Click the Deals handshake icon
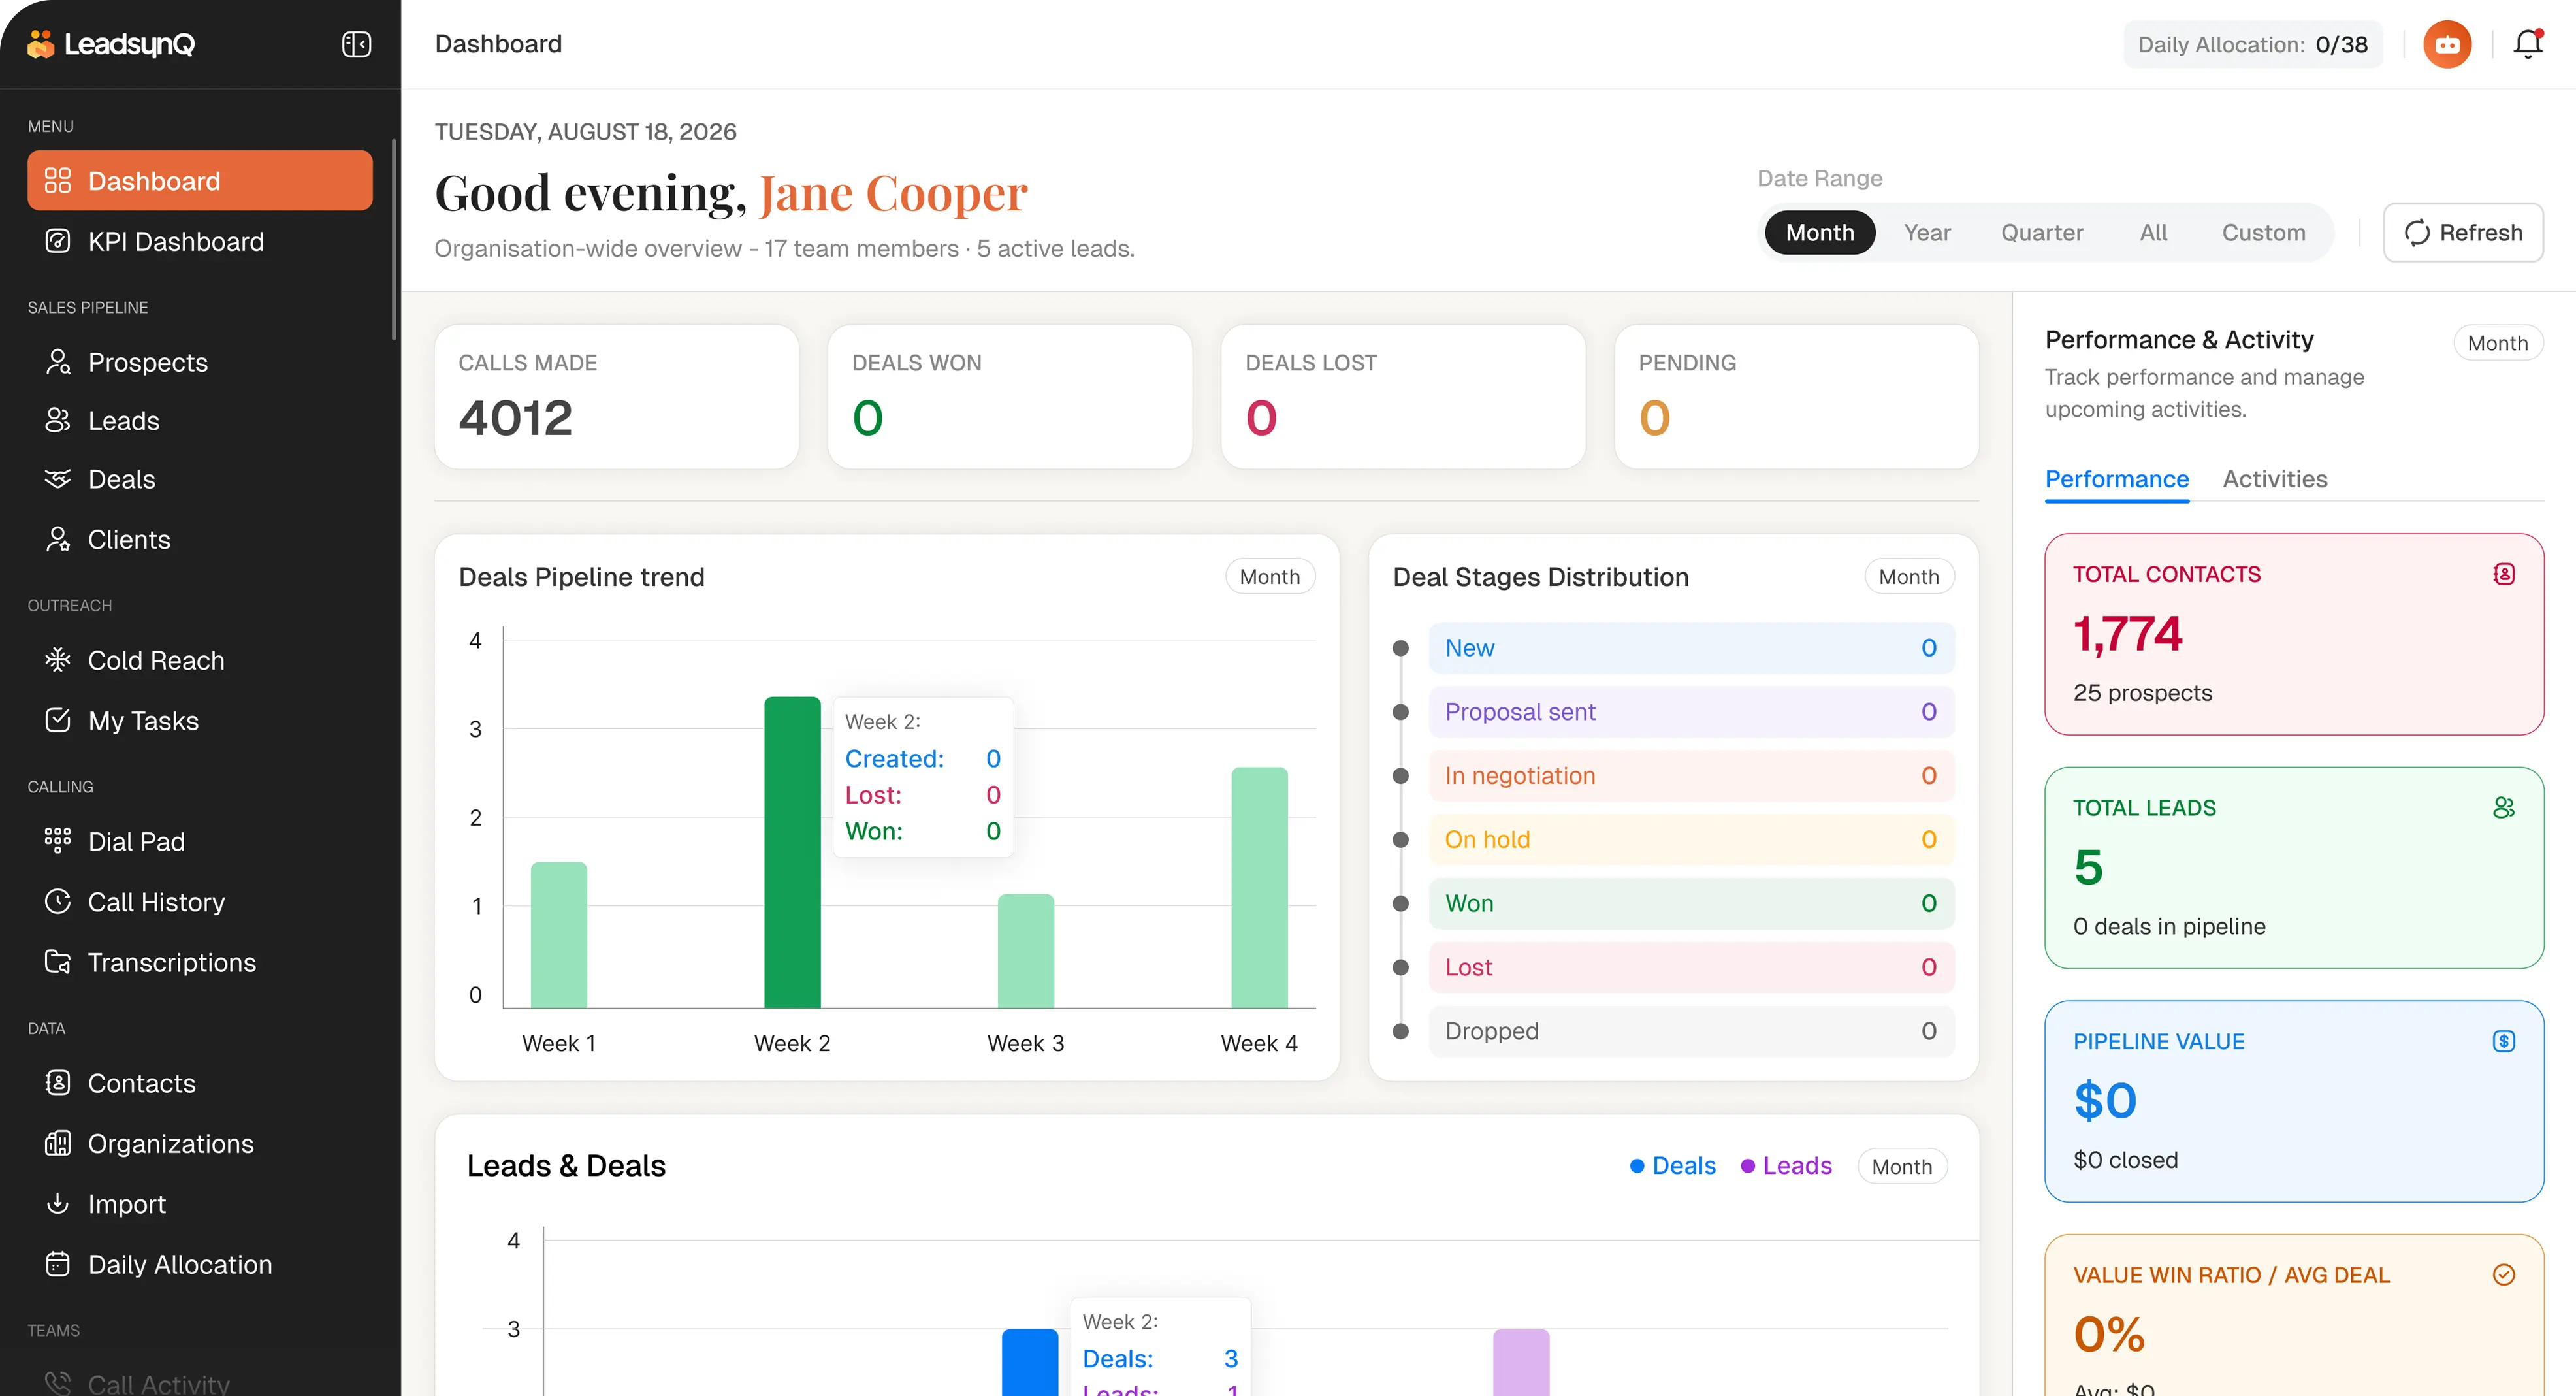This screenshot has height=1396, width=2576. (x=58, y=479)
